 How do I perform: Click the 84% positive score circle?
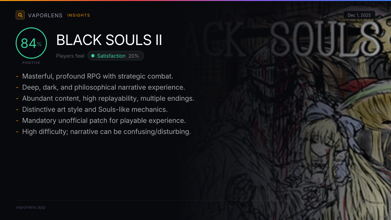[31, 43]
